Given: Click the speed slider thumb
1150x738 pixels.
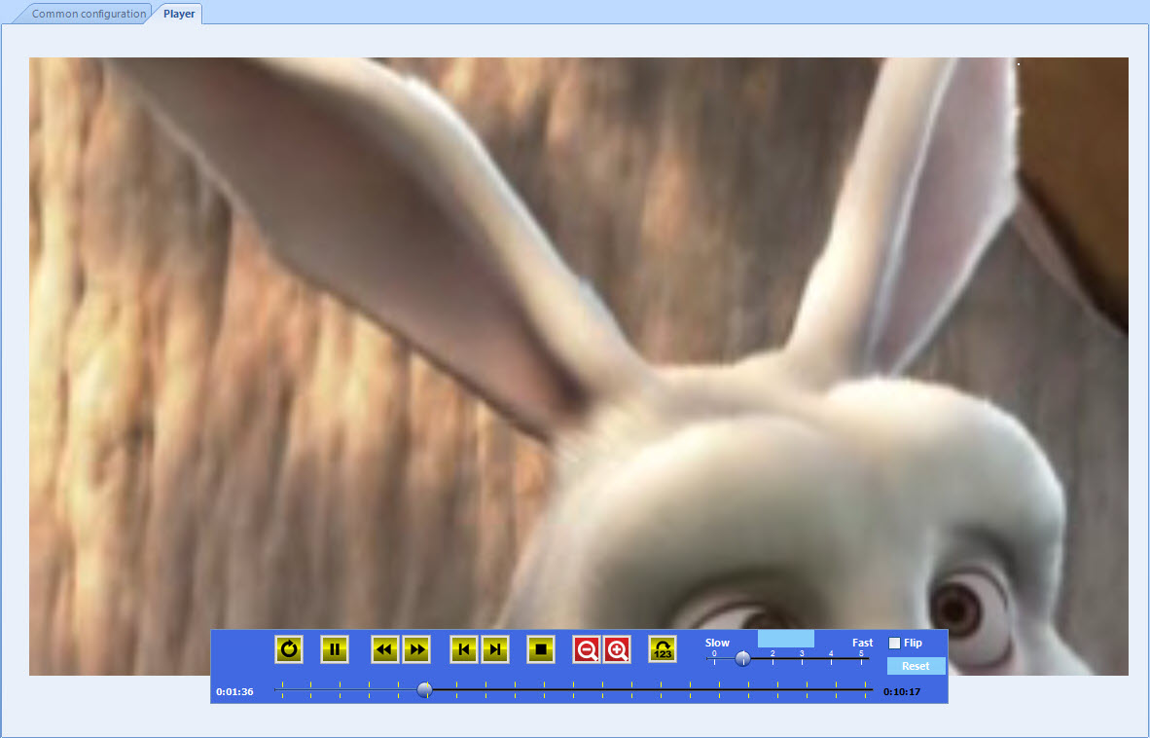Looking at the screenshot, I should click(x=742, y=658).
